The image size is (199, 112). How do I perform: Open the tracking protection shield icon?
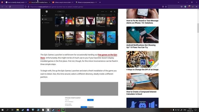pyautogui.click(x=25, y=7)
